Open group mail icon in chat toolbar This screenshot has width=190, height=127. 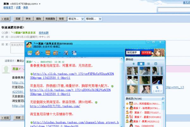coord(30,53)
